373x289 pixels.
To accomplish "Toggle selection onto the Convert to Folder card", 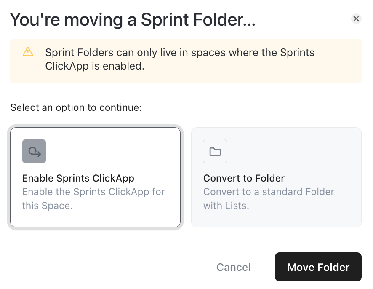I will click(x=276, y=177).
